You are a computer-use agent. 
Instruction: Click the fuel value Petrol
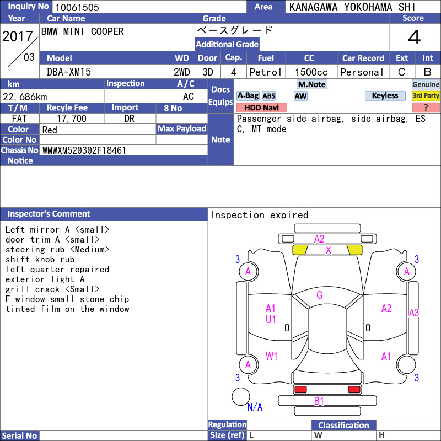[266, 72]
